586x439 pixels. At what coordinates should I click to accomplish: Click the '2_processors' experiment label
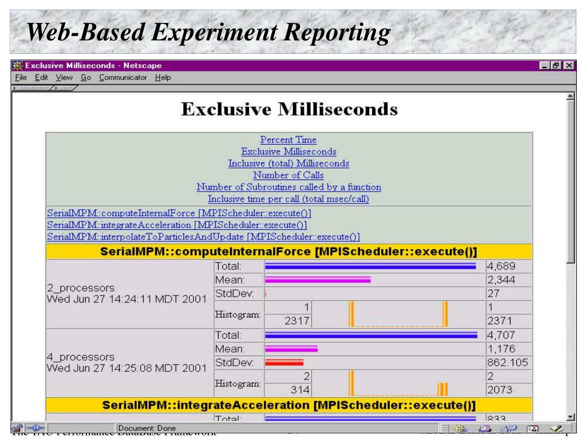(81, 288)
